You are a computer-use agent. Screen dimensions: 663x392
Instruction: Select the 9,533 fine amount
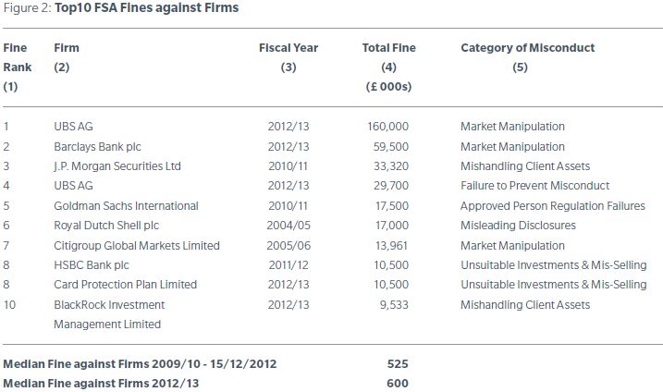393,304
